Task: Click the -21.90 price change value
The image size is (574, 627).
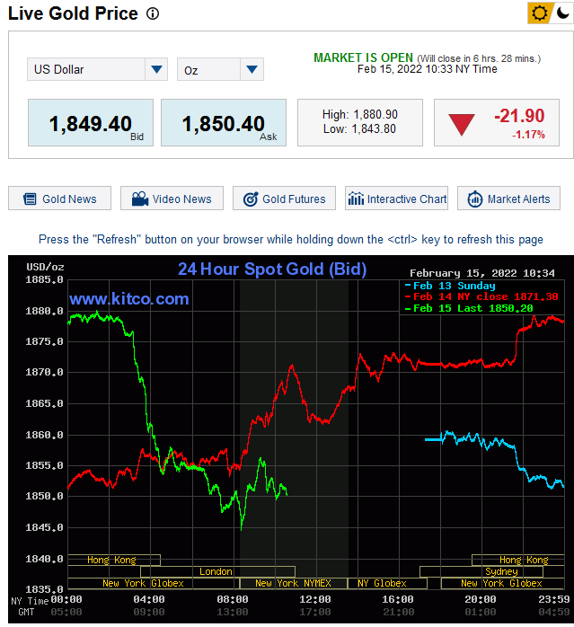Action: click(x=519, y=116)
